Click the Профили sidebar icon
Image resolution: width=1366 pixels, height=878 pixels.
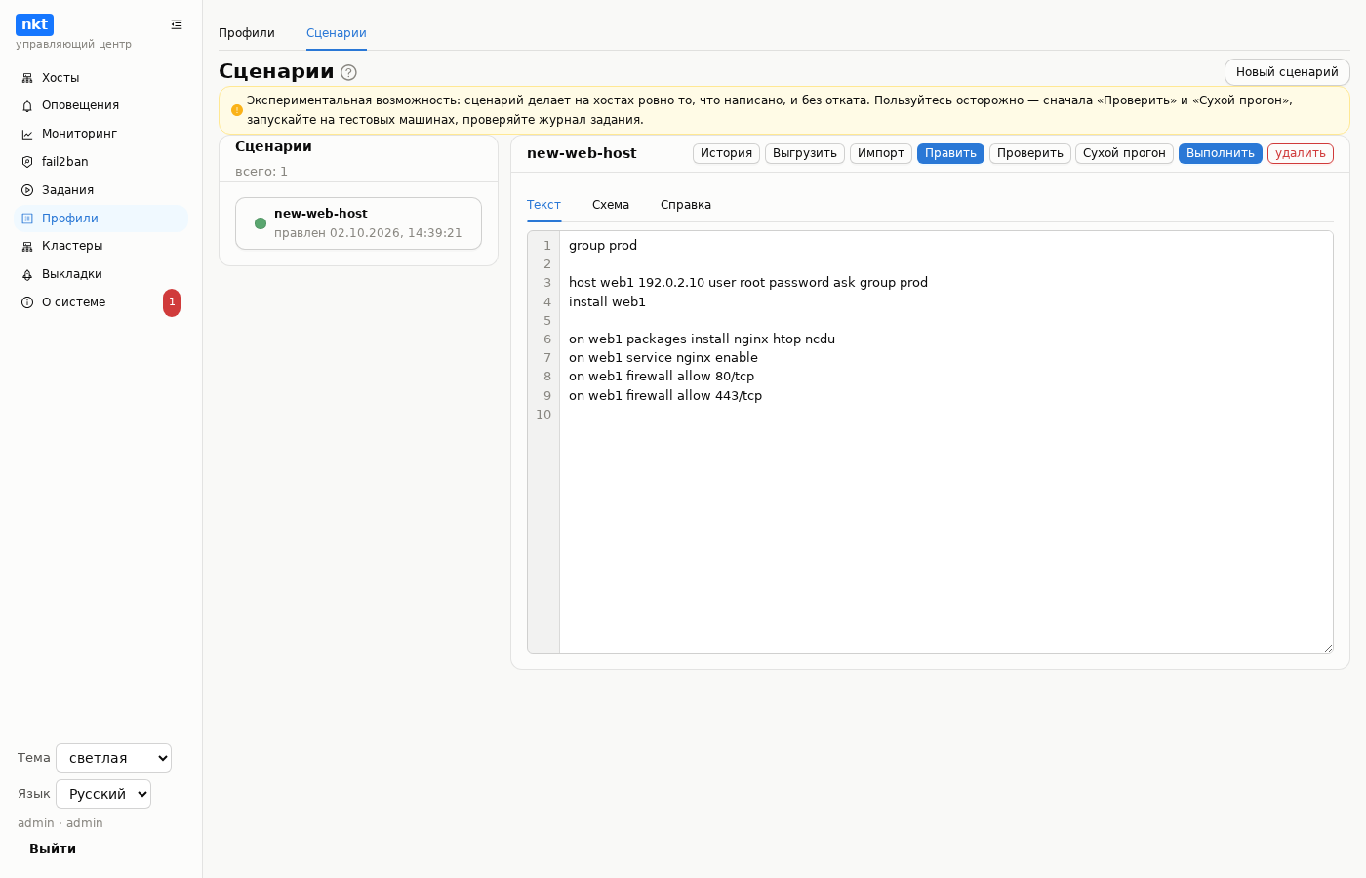[27, 219]
